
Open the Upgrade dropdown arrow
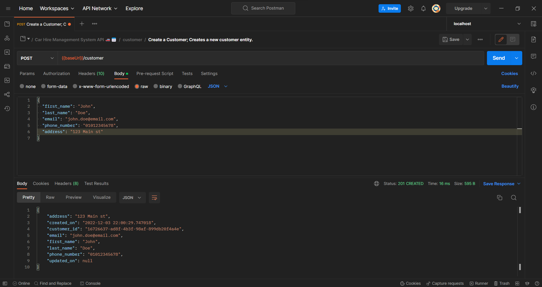[x=486, y=8]
